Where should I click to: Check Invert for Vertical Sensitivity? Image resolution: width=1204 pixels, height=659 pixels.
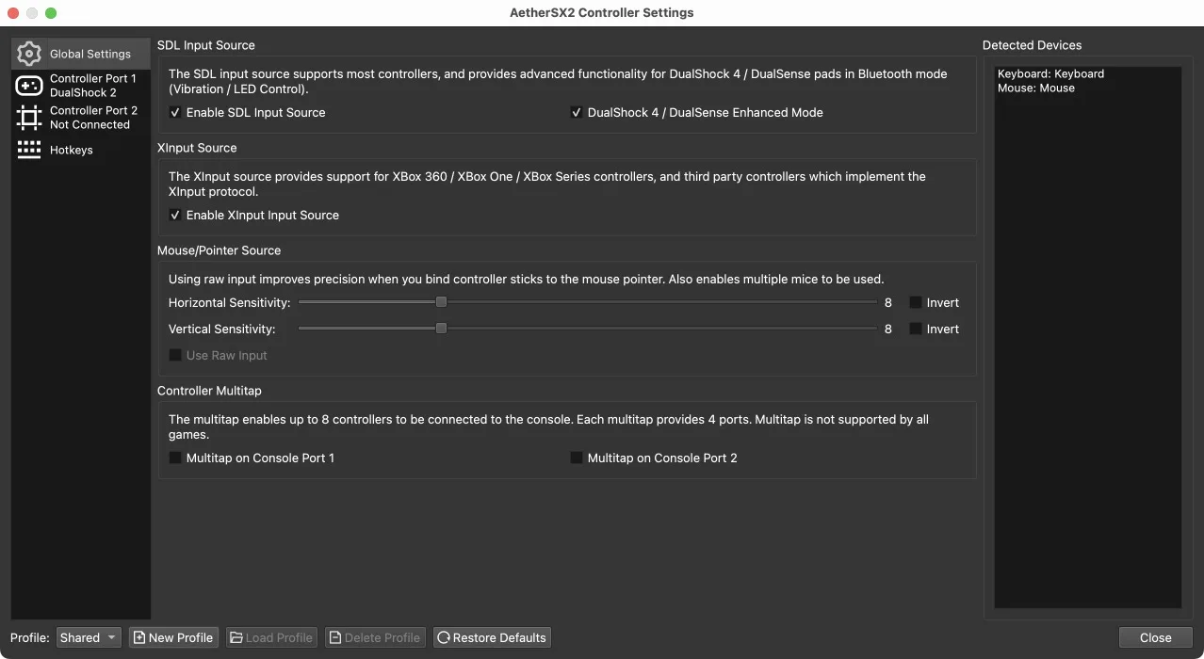tap(915, 329)
